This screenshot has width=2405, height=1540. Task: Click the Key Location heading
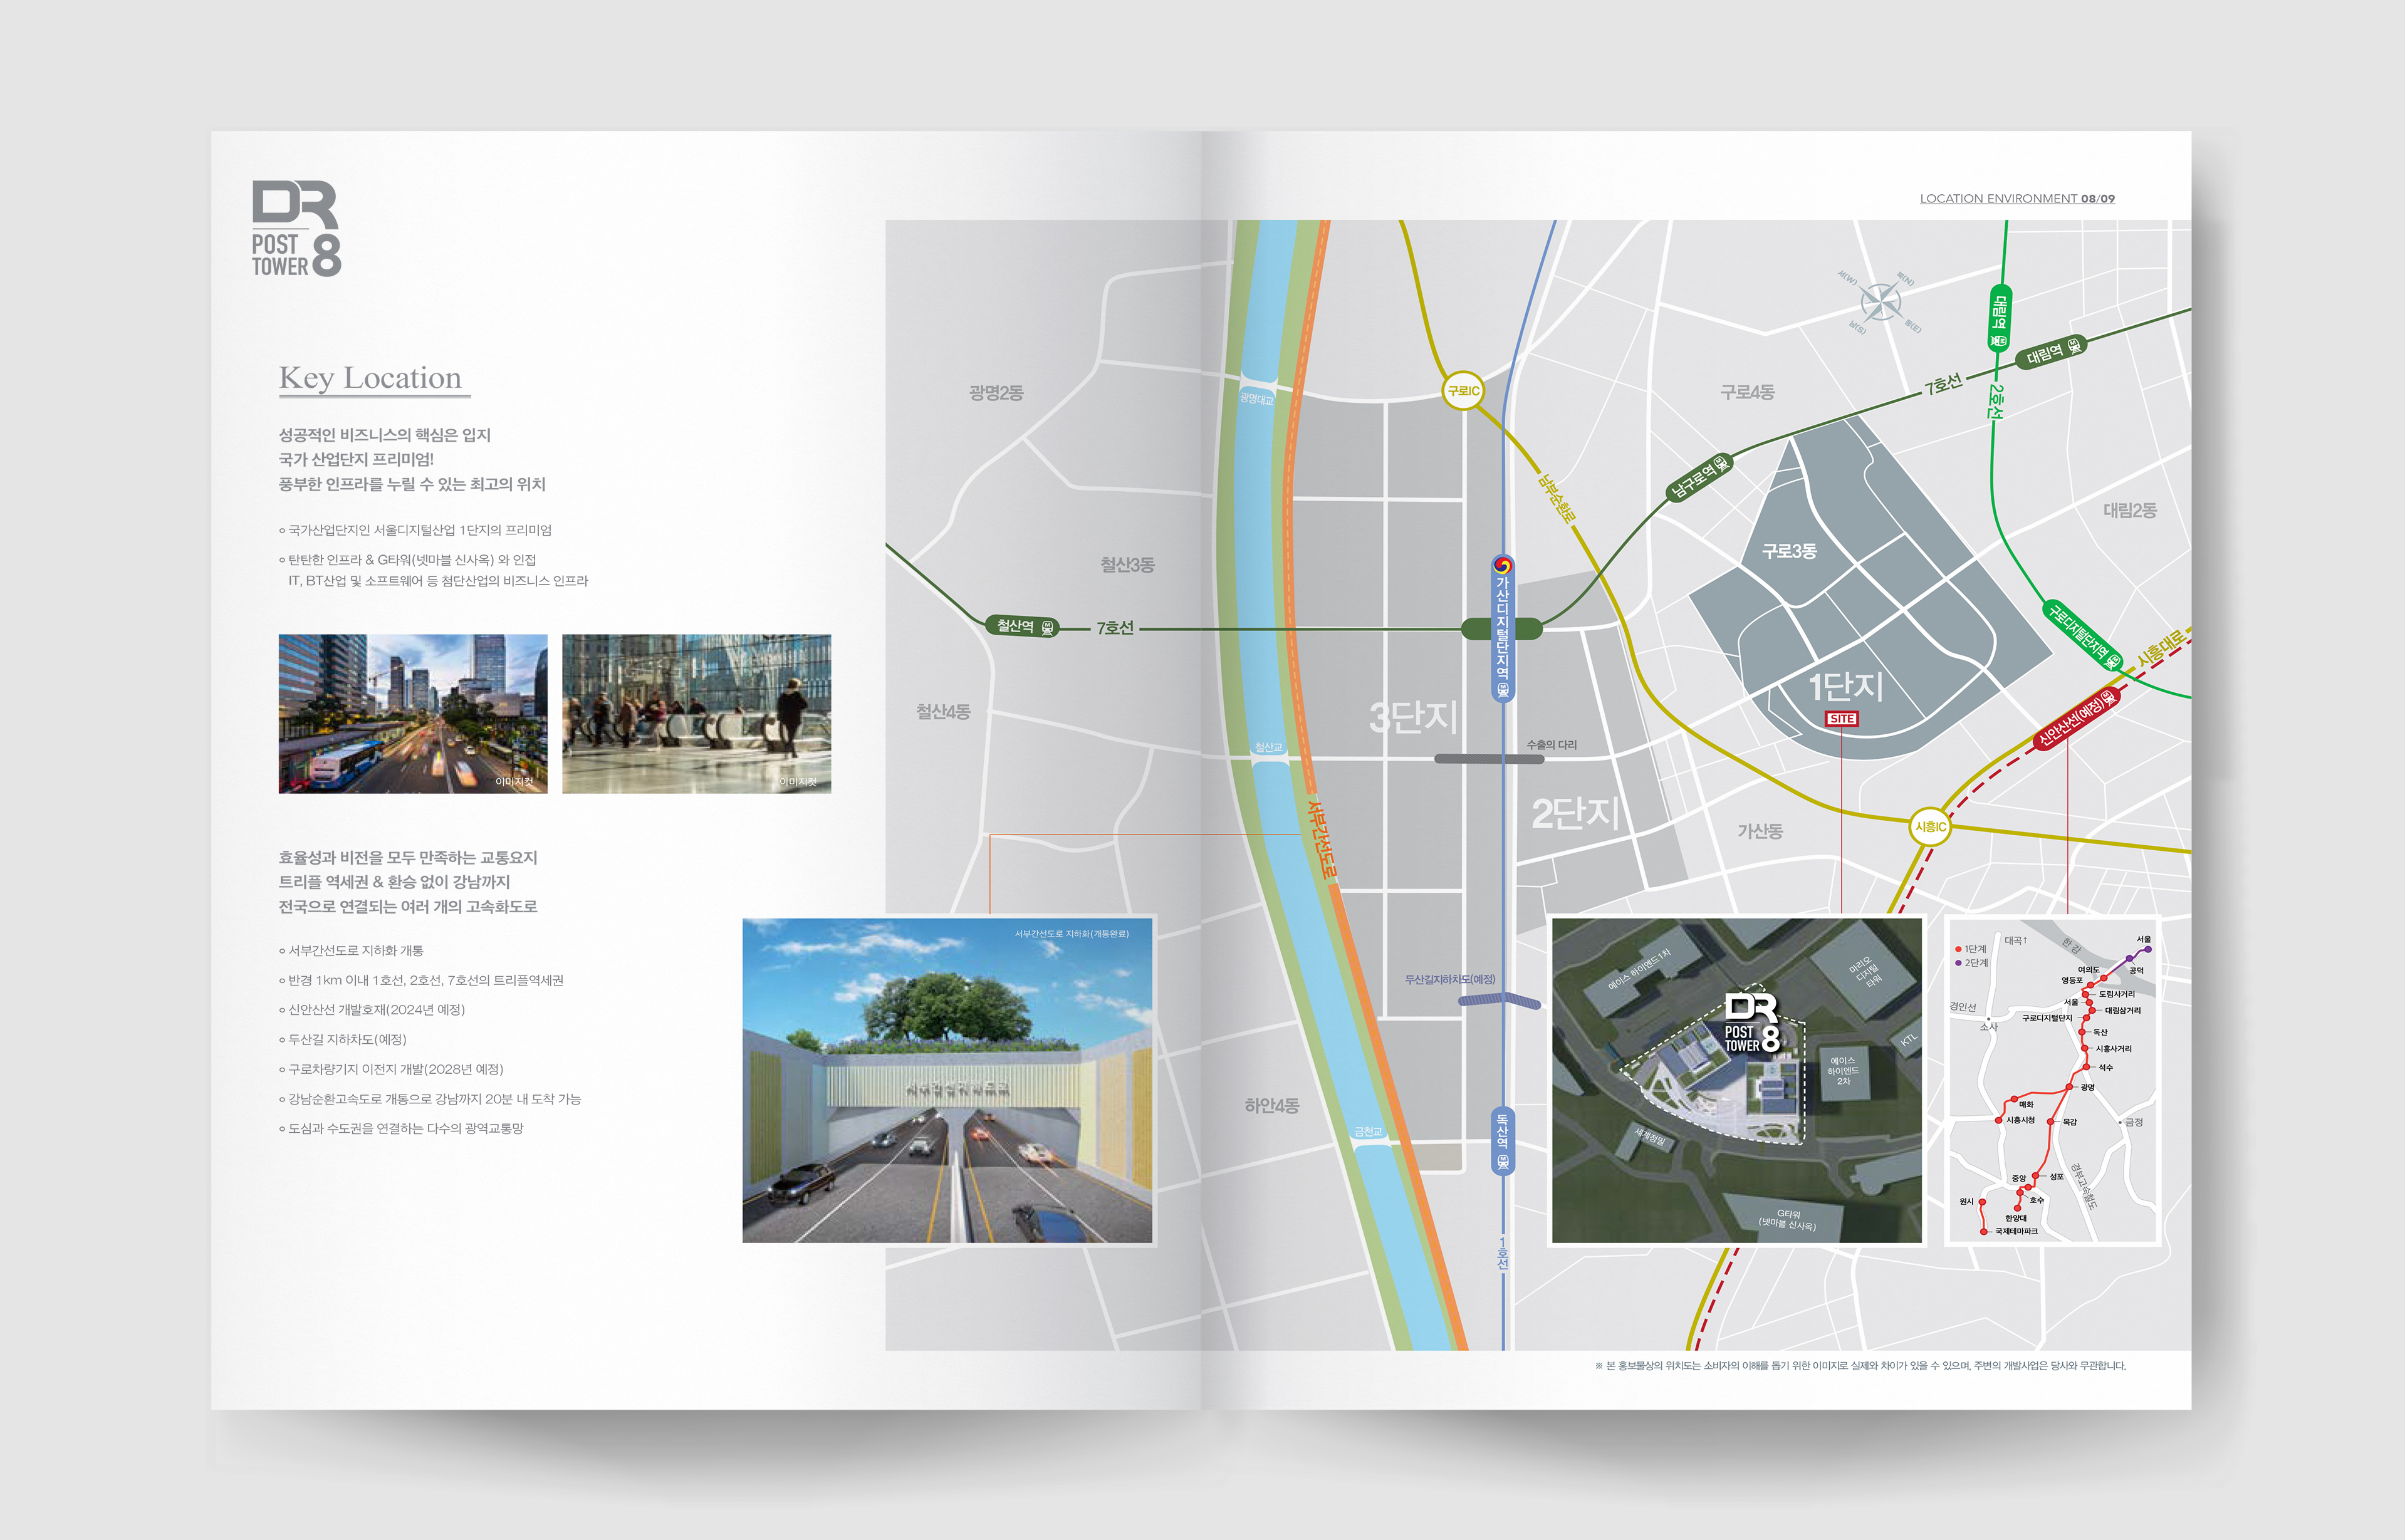[x=370, y=378]
